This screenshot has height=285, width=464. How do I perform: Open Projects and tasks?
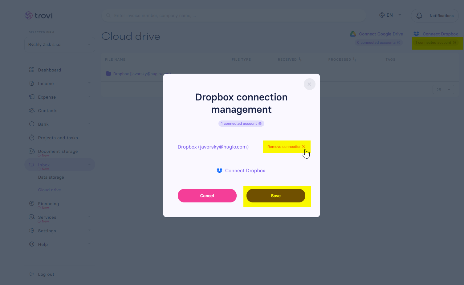point(58,138)
